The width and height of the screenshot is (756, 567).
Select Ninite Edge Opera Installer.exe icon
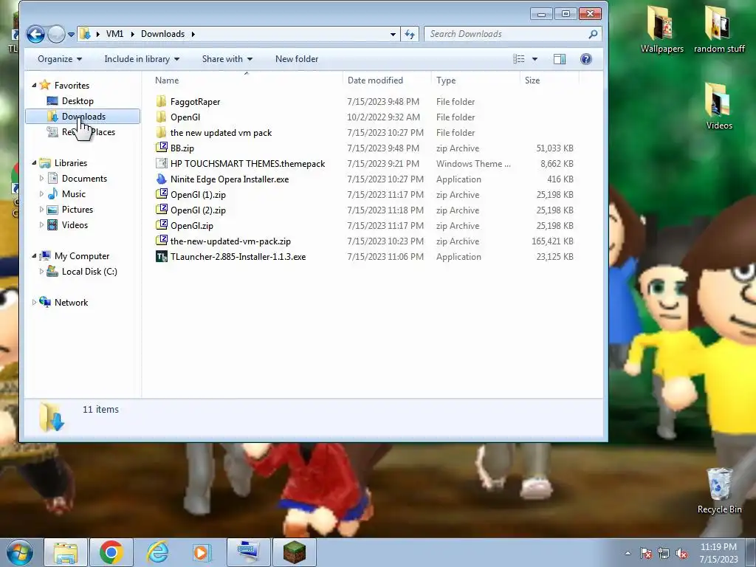[162, 179]
